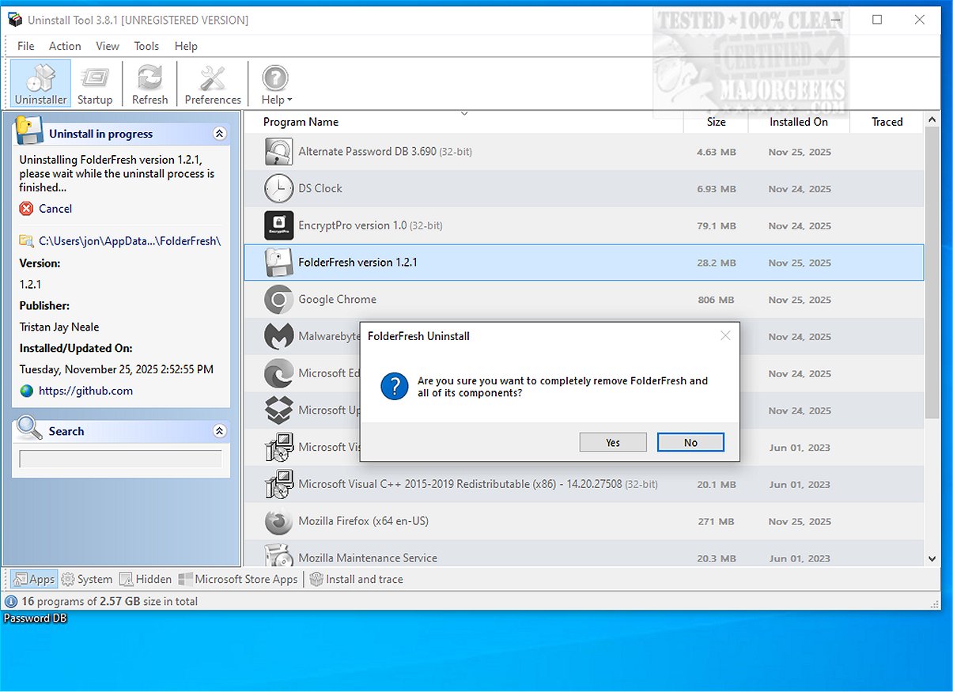Click the EncryptPro program icon
Image resolution: width=953 pixels, height=692 pixels.
pos(278,225)
